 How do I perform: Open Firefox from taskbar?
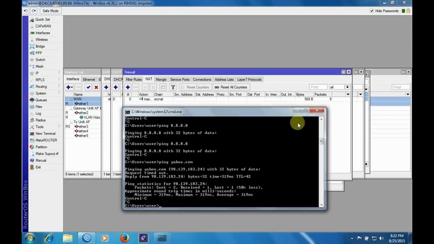[x=124, y=238]
